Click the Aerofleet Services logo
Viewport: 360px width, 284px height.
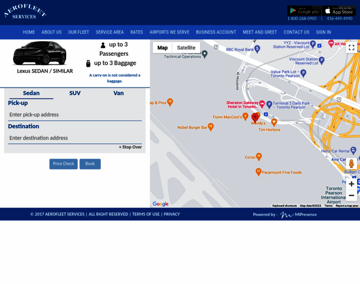25,12
